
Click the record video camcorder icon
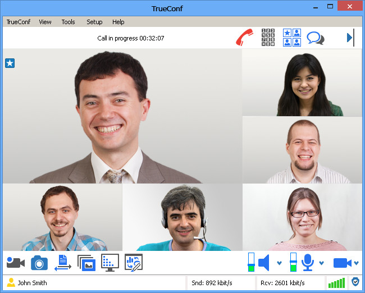16,263
